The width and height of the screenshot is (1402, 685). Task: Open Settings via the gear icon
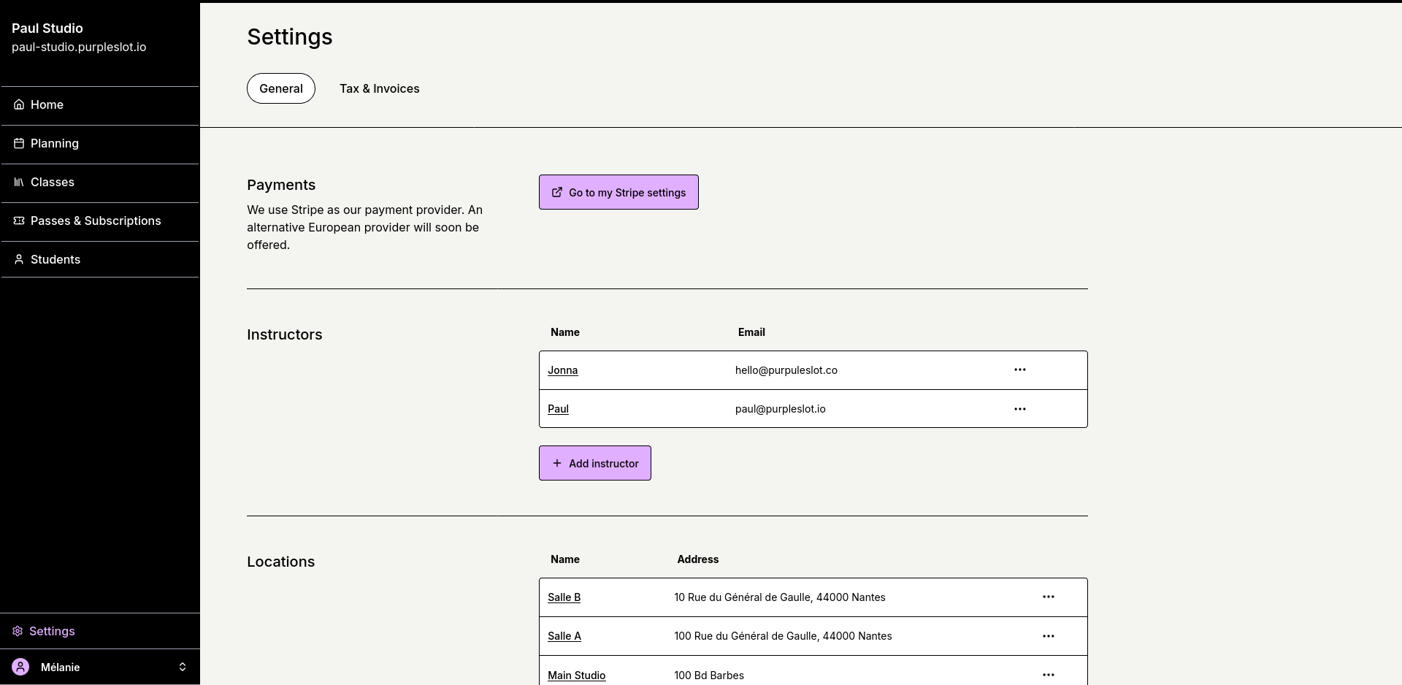[17, 631]
